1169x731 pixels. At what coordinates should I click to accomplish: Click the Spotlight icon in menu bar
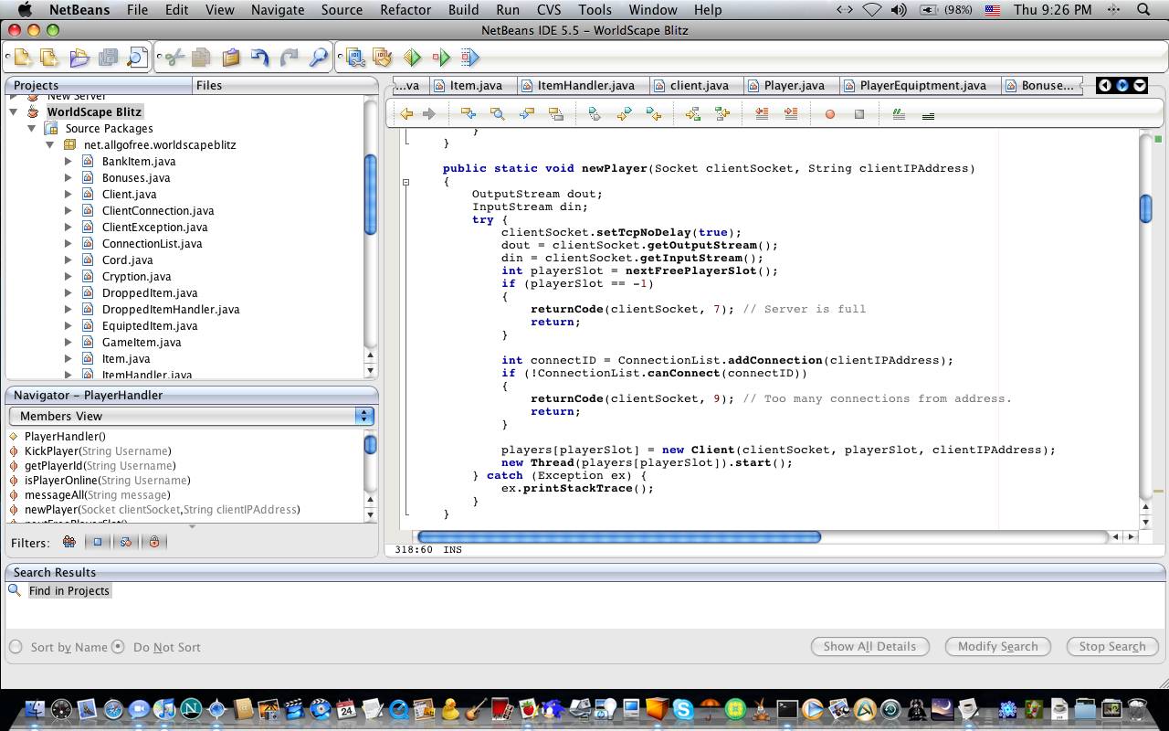coord(1143,10)
